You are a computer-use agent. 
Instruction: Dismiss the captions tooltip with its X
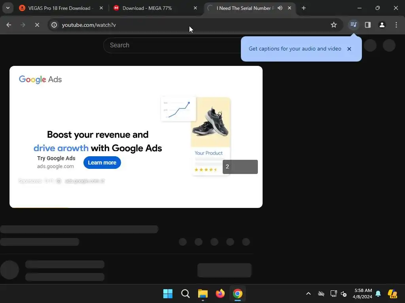tap(349, 49)
